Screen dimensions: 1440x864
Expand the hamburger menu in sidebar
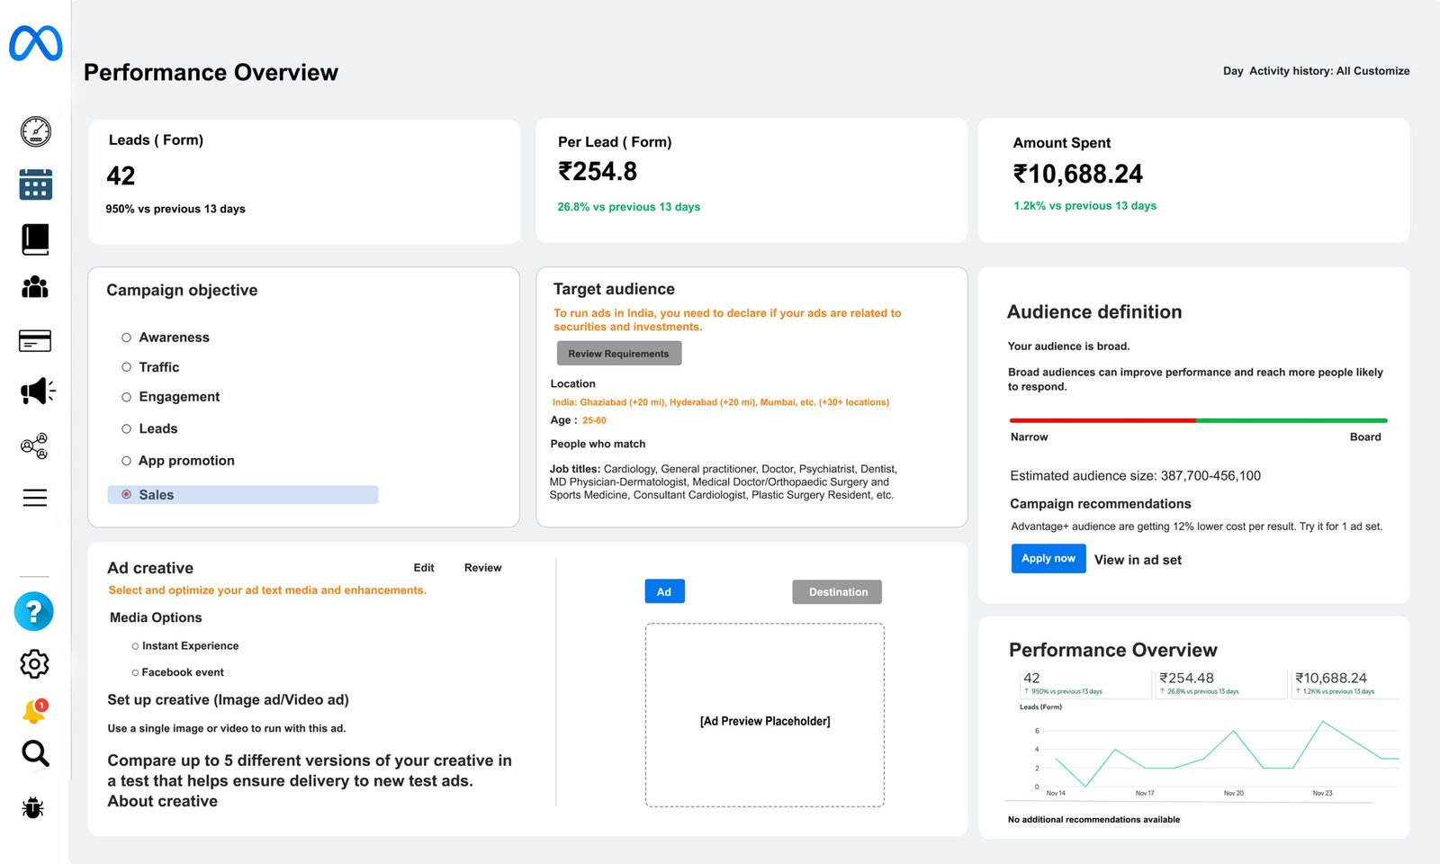tap(35, 498)
